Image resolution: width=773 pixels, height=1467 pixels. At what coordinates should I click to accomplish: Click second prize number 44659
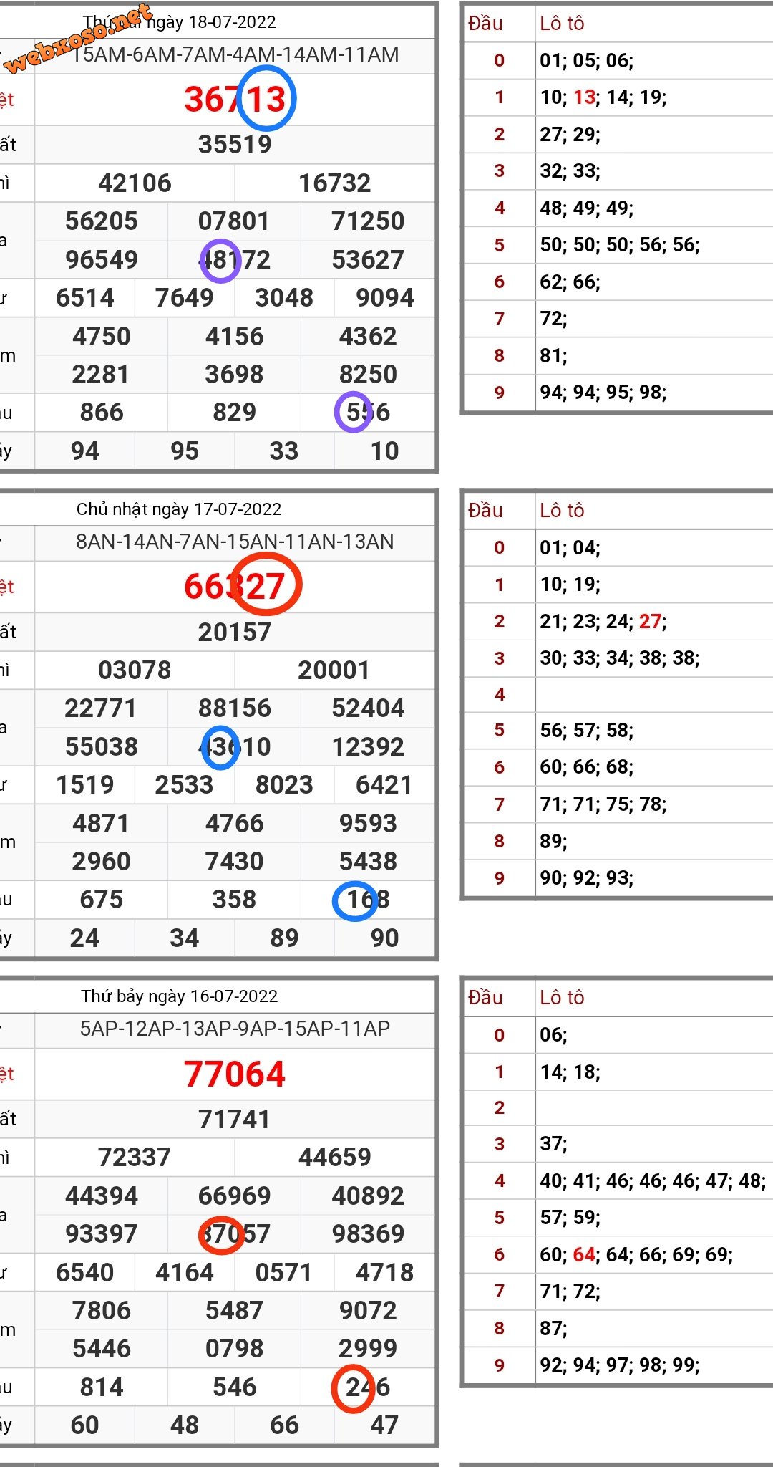click(x=334, y=1158)
